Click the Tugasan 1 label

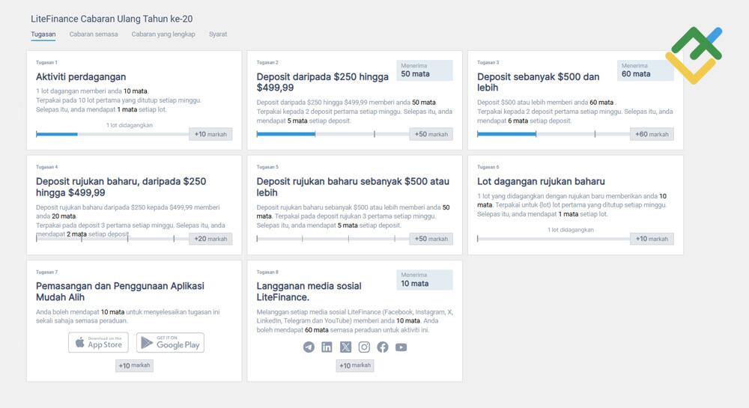click(x=46, y=63)
